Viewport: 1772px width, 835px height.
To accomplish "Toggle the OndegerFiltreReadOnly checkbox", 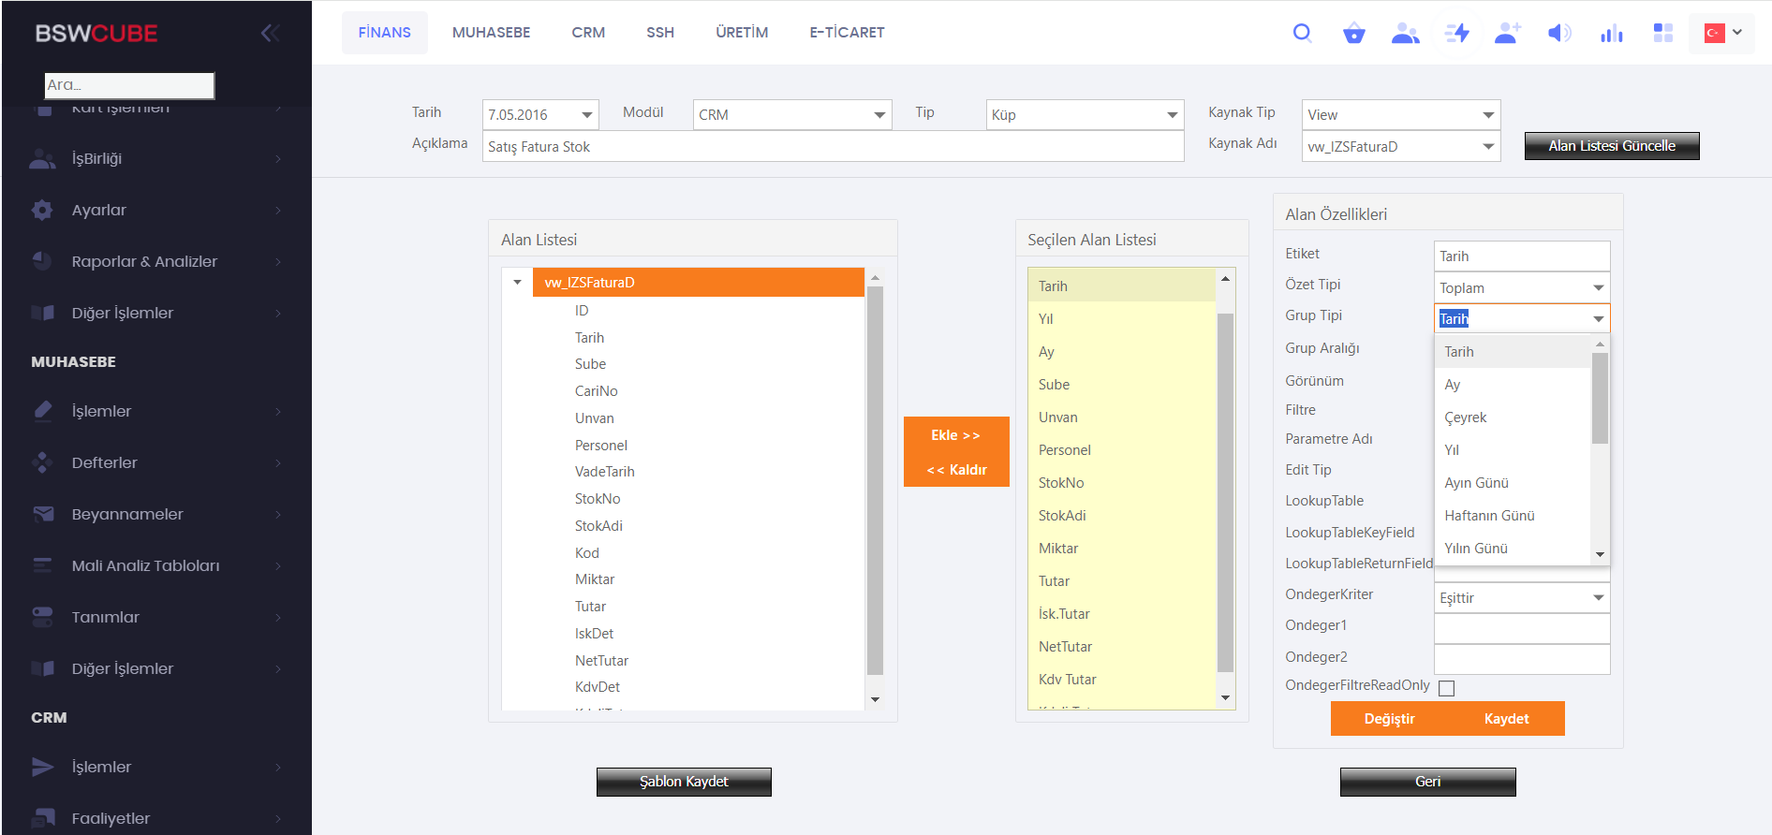I will 1446,688.
